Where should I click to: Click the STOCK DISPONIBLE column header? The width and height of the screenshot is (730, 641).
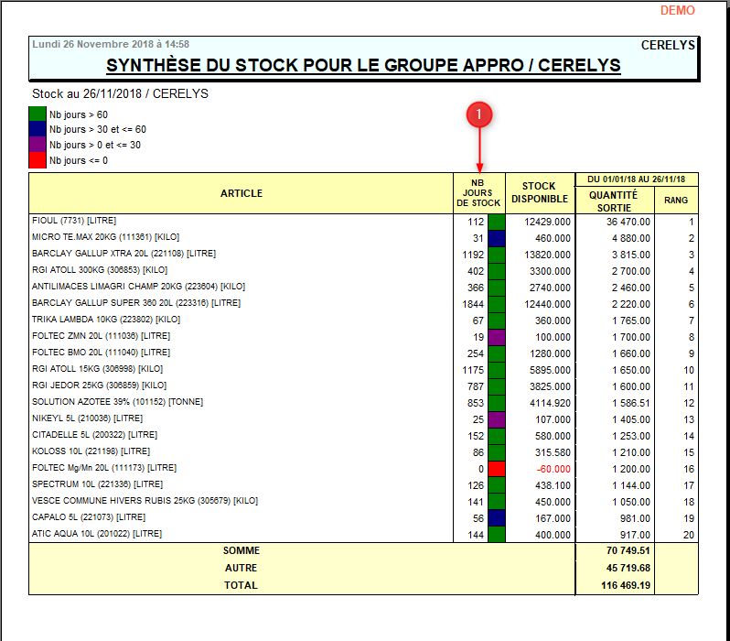(x=540, y=193)
